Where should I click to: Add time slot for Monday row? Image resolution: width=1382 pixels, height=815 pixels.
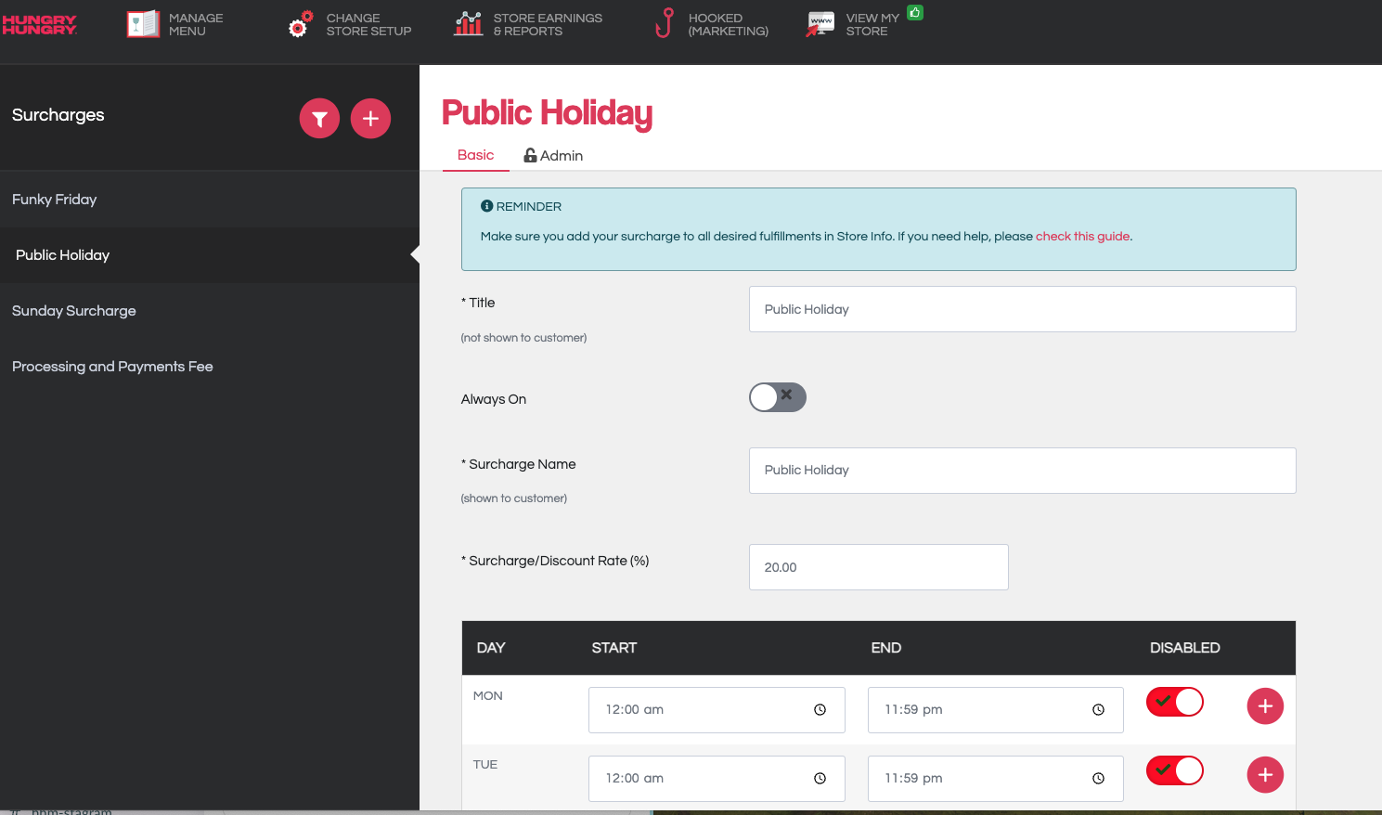click(1264, 706)
